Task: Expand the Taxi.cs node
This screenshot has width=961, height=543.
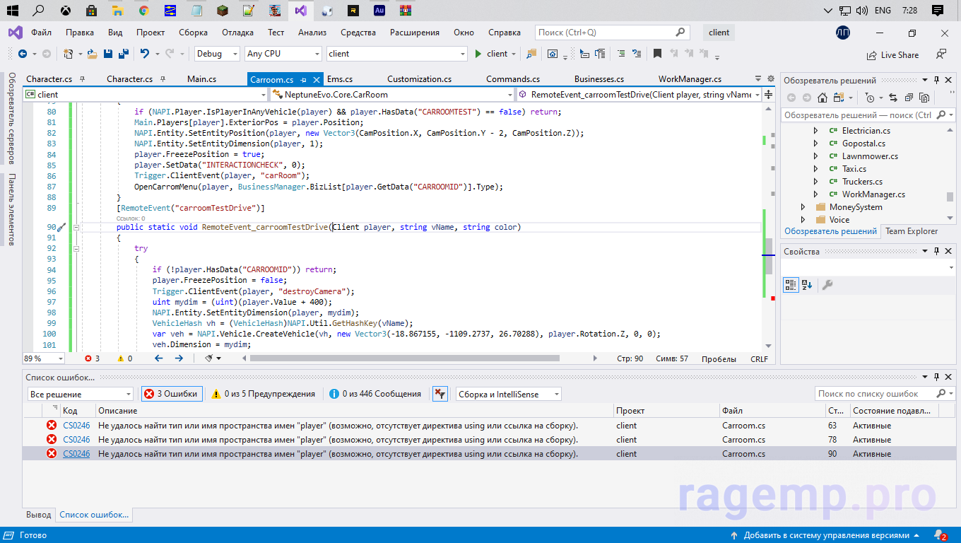Action: (815, 169)
